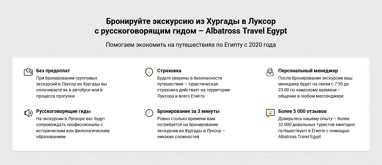Screen dimensions: 382x165
Task: Click the 32 000 satisfied tourists description
Action: [x=316, y=128]
